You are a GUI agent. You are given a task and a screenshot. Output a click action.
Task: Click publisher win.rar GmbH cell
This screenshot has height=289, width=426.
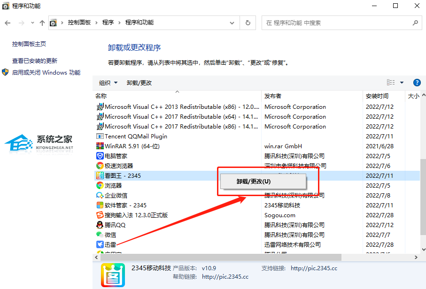pyautogui.click(x=283, y=146)
